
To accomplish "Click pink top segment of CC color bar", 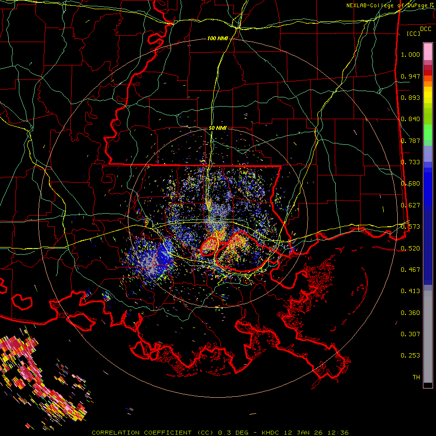I will click(428, 51).
